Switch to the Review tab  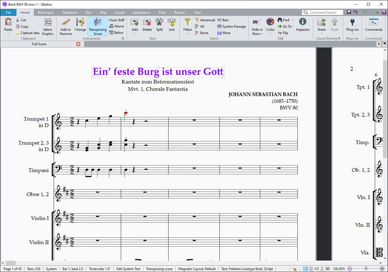180,12
